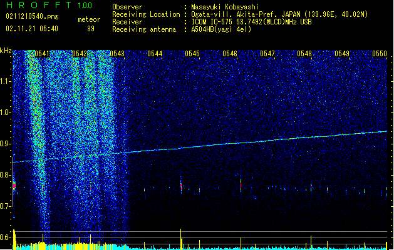Click the 0544 time marker

[x=155, y=54]
